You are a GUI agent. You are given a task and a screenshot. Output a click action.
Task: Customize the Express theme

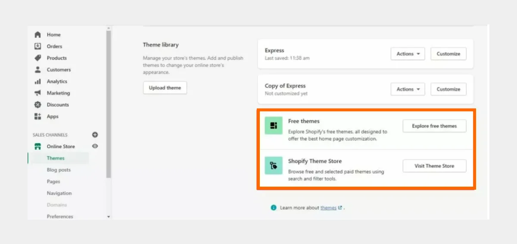click(x=448, y=54)
